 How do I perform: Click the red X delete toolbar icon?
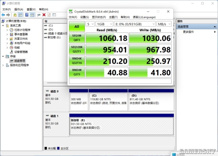tap(44, 15)
